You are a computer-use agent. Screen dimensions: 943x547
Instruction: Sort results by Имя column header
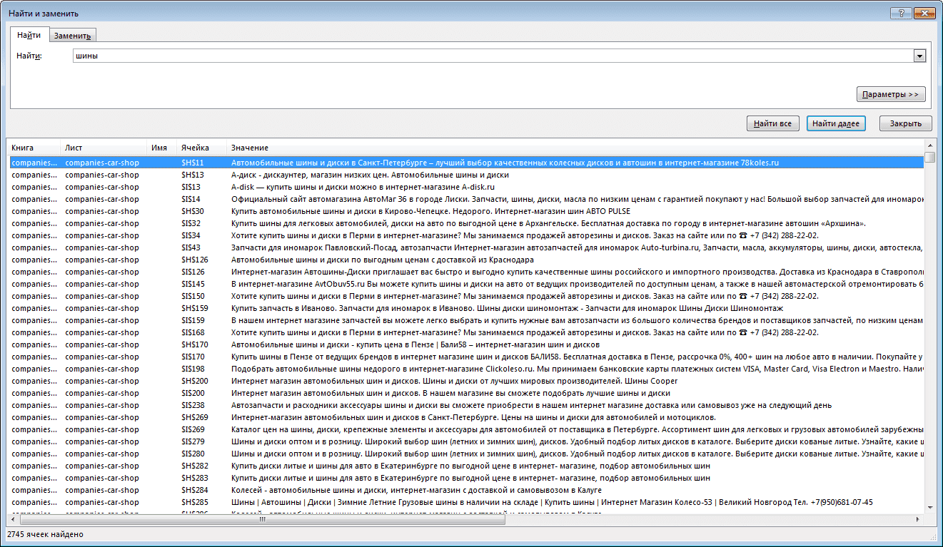[x=163, y=148]
